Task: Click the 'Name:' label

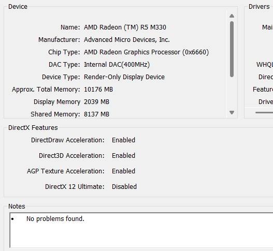Action: (x=70, y=27)
